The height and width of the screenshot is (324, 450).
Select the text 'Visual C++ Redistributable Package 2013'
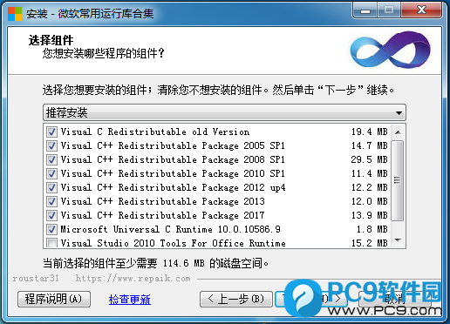click(162, 201)
